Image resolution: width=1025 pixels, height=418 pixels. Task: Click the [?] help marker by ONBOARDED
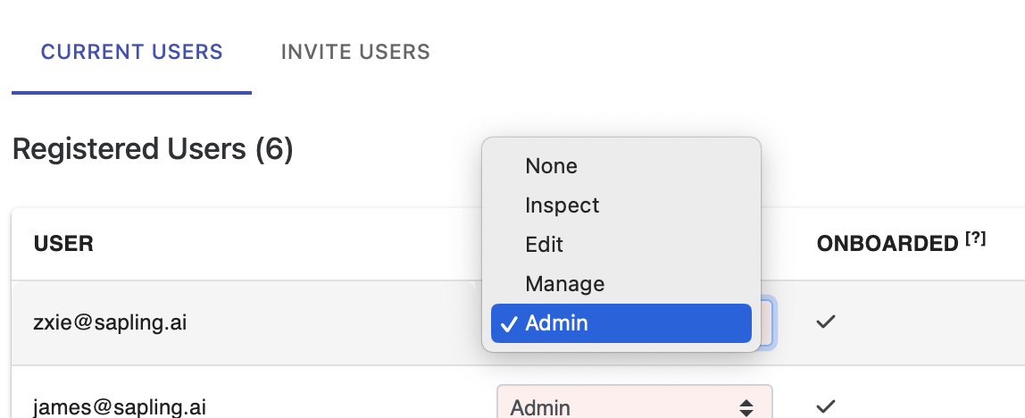pos(975,239)
